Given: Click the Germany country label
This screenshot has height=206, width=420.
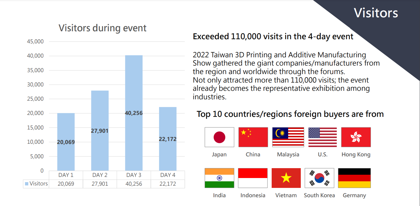Looking at the screenshot, I should pos(354,196).
